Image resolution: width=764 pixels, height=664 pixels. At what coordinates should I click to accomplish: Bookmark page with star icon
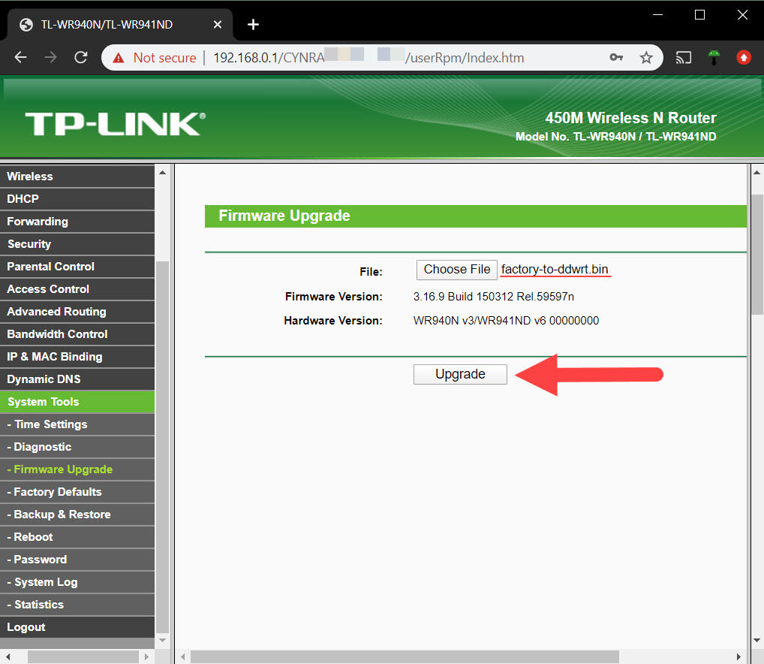pos(645,58)
